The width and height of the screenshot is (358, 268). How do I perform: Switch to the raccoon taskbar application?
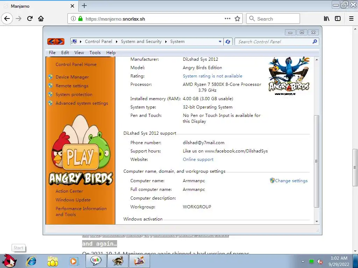tap(118, 261)
